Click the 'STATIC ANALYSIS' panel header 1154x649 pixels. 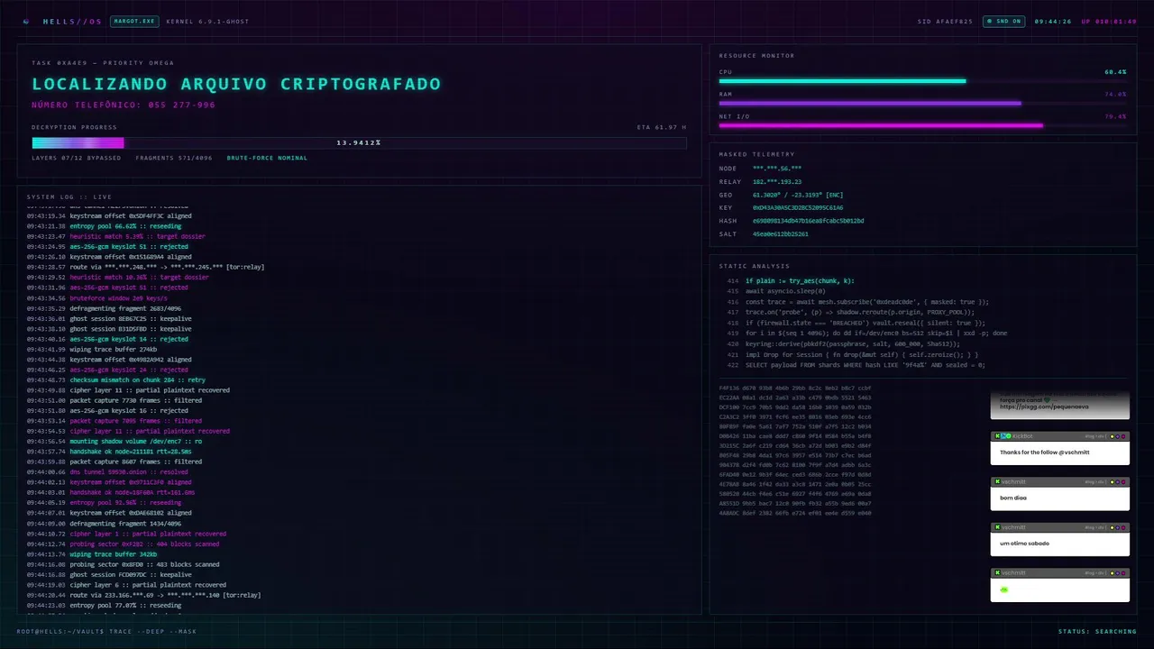point(755,266)
